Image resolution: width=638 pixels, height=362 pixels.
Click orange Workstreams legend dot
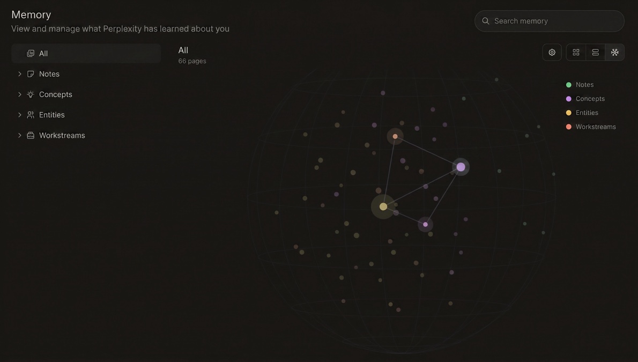coord(569,127)
